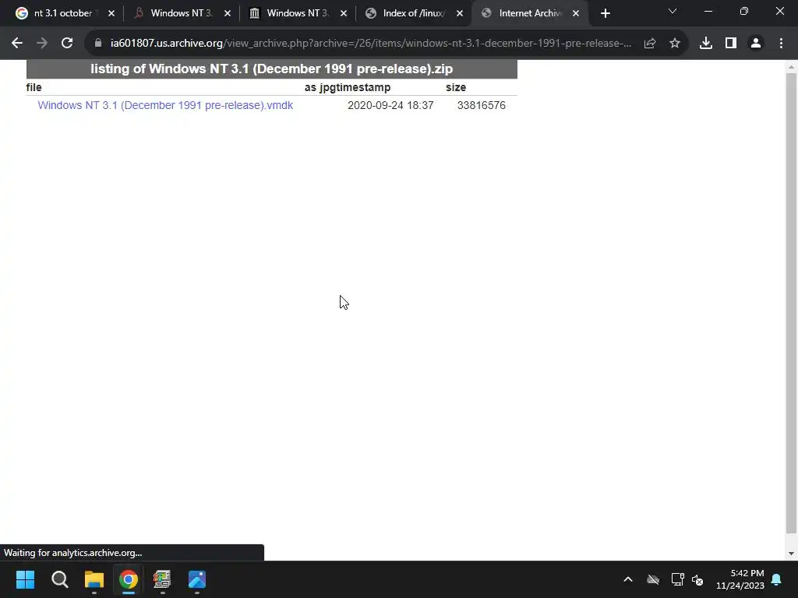Screen dimensions: 798x598
Task: Minimize the Chrome window
Action: [708, 11]
